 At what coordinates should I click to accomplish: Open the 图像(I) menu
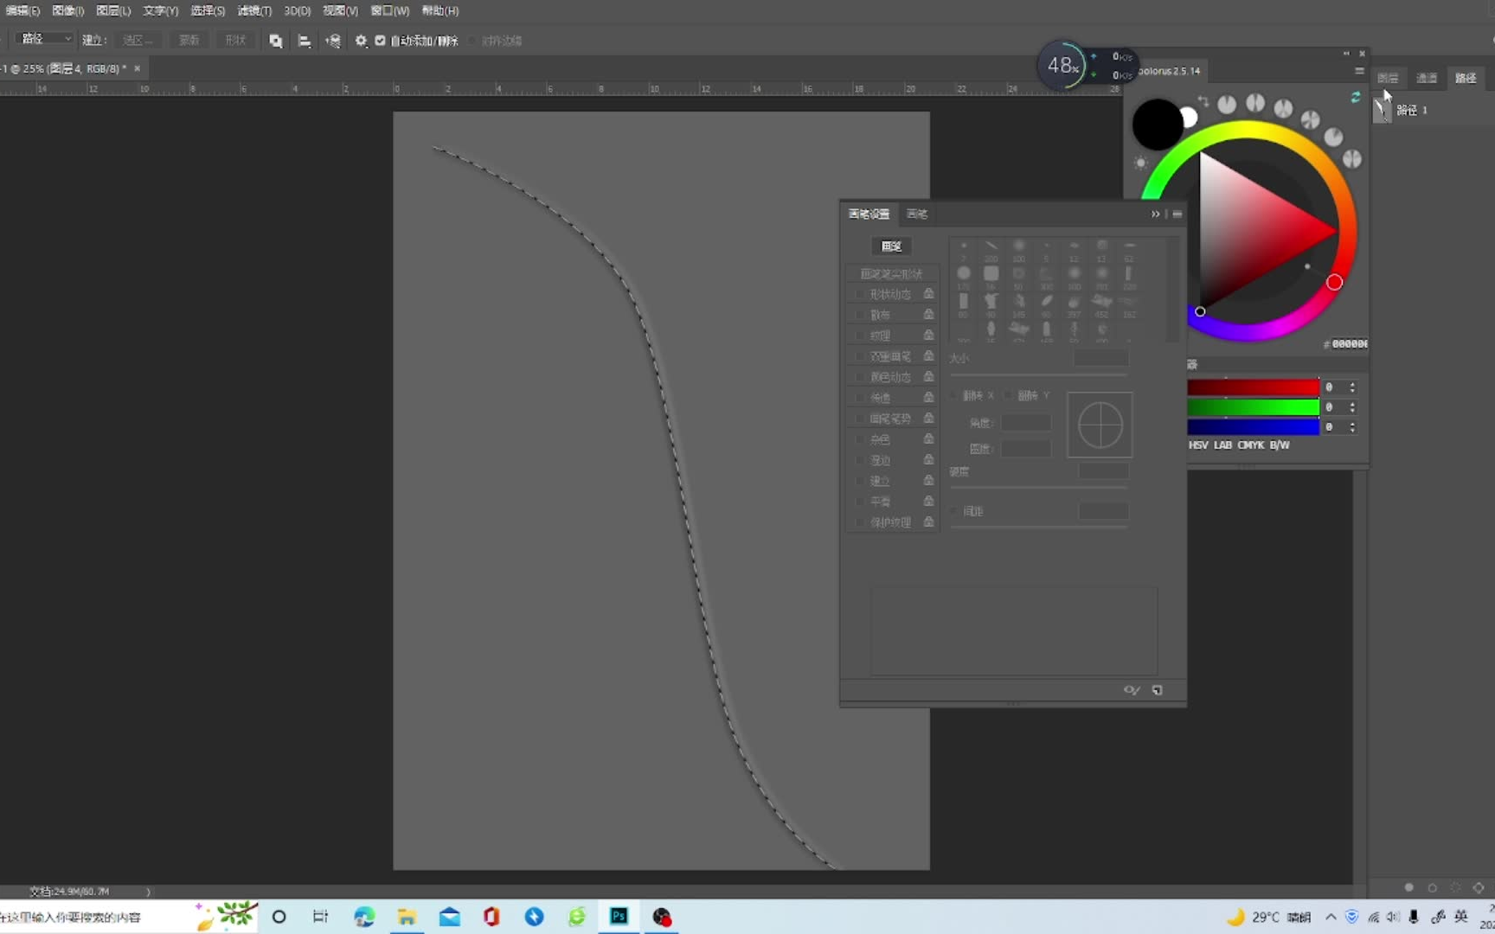[x=68, y=10]
